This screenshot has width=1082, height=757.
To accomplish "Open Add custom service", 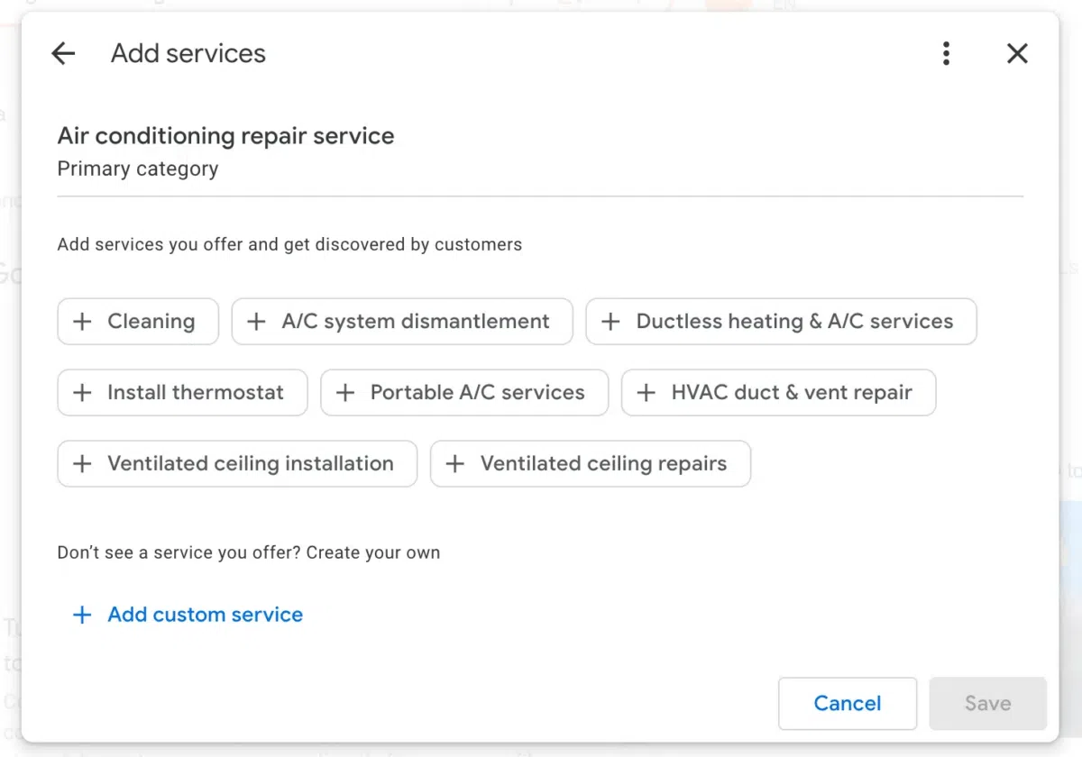I will (205, 615).
